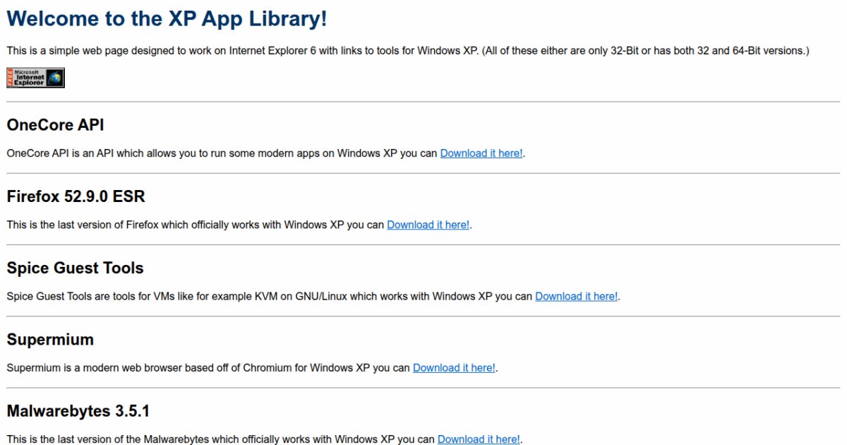Click the OneCore API section heading
This screenshot has width=847, height=445.
pos(55,125)
